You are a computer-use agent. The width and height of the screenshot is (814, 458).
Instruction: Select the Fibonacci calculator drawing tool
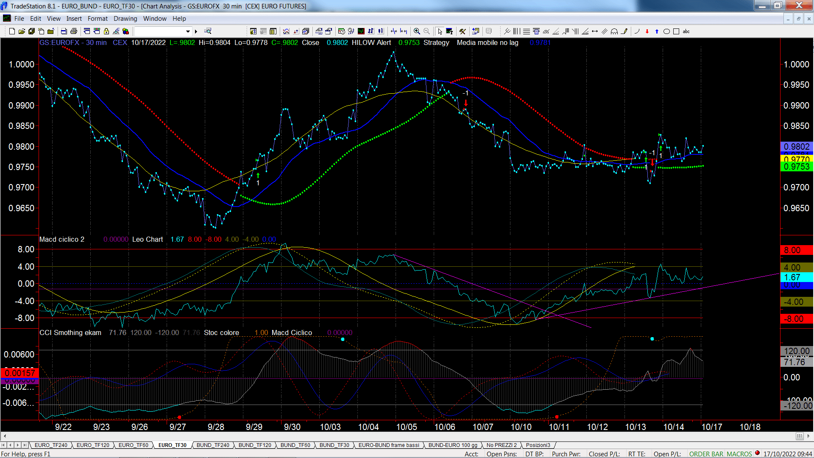[x=536, y=31]
